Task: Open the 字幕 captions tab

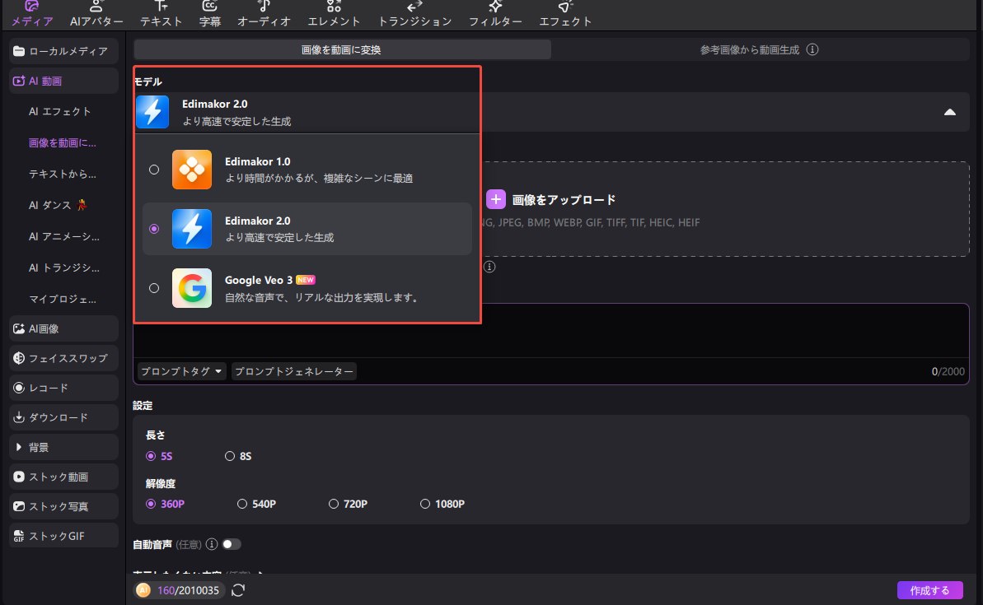Action: [210, 14]
